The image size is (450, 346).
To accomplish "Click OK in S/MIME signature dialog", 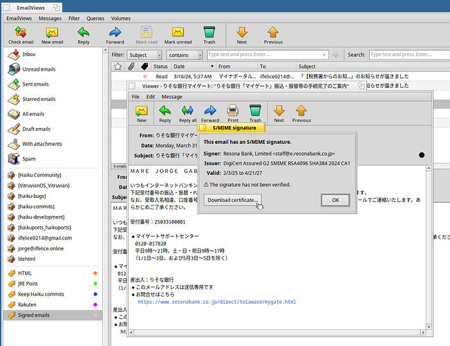I will click(335, 200).
